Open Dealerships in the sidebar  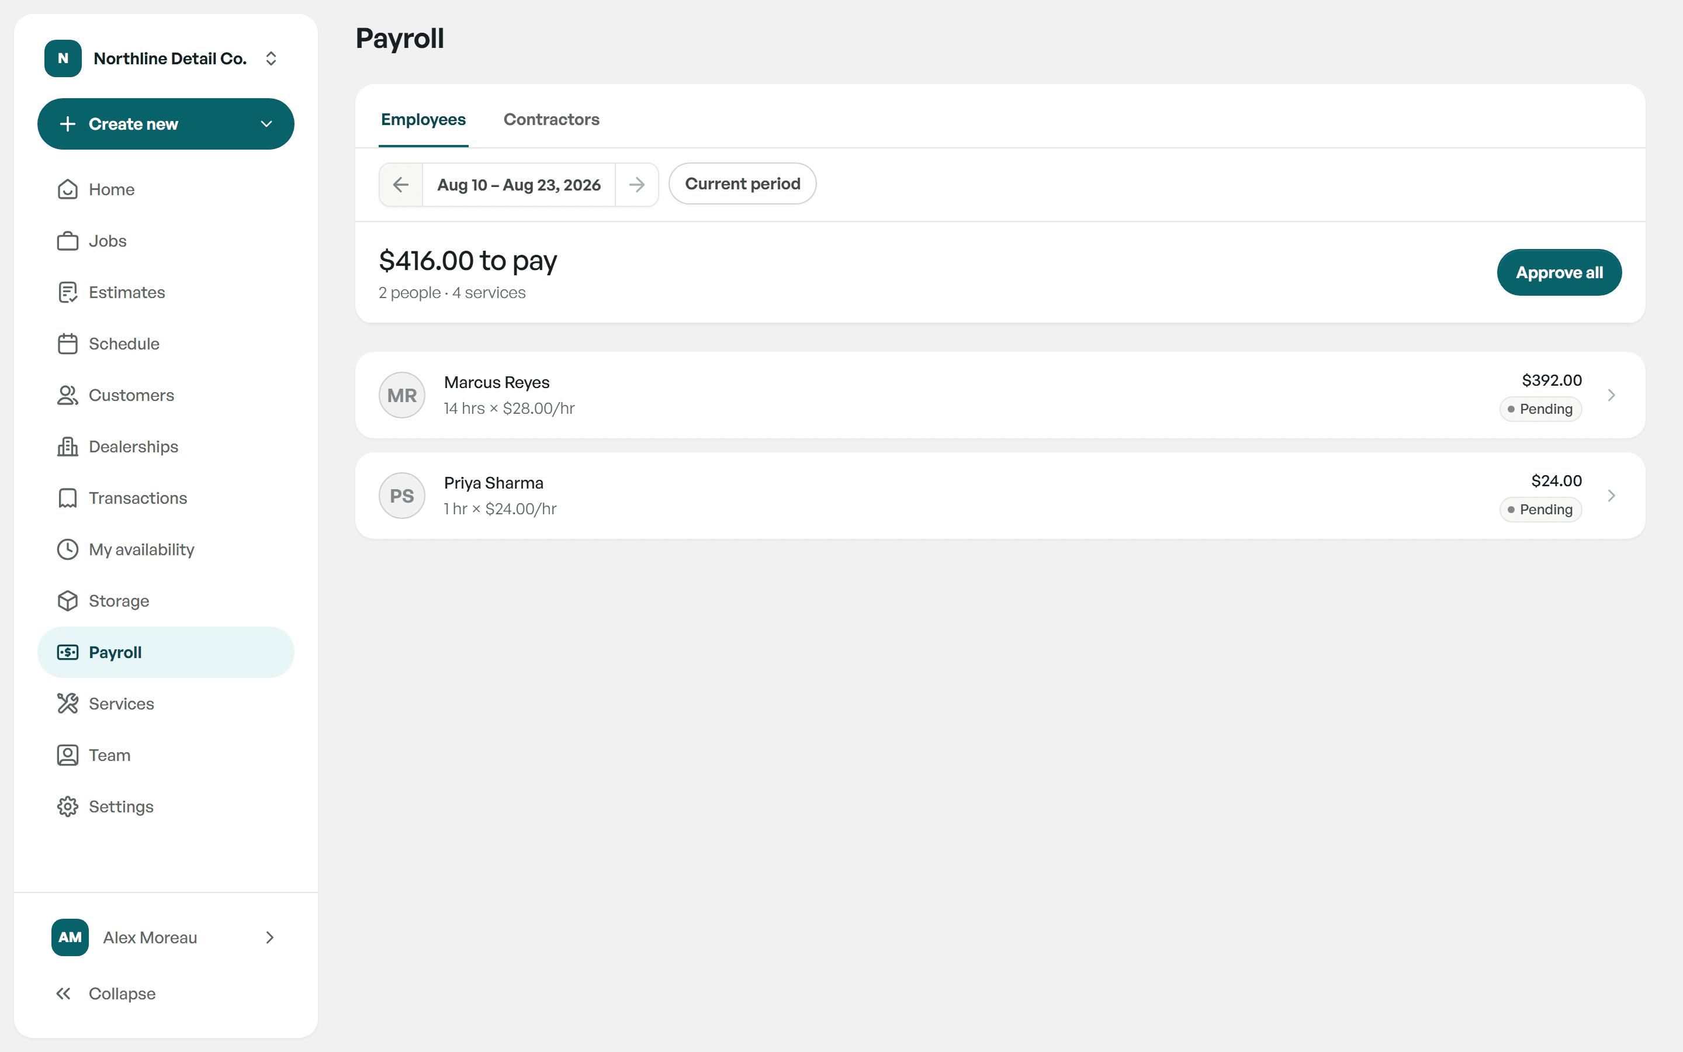click(166, 447)
